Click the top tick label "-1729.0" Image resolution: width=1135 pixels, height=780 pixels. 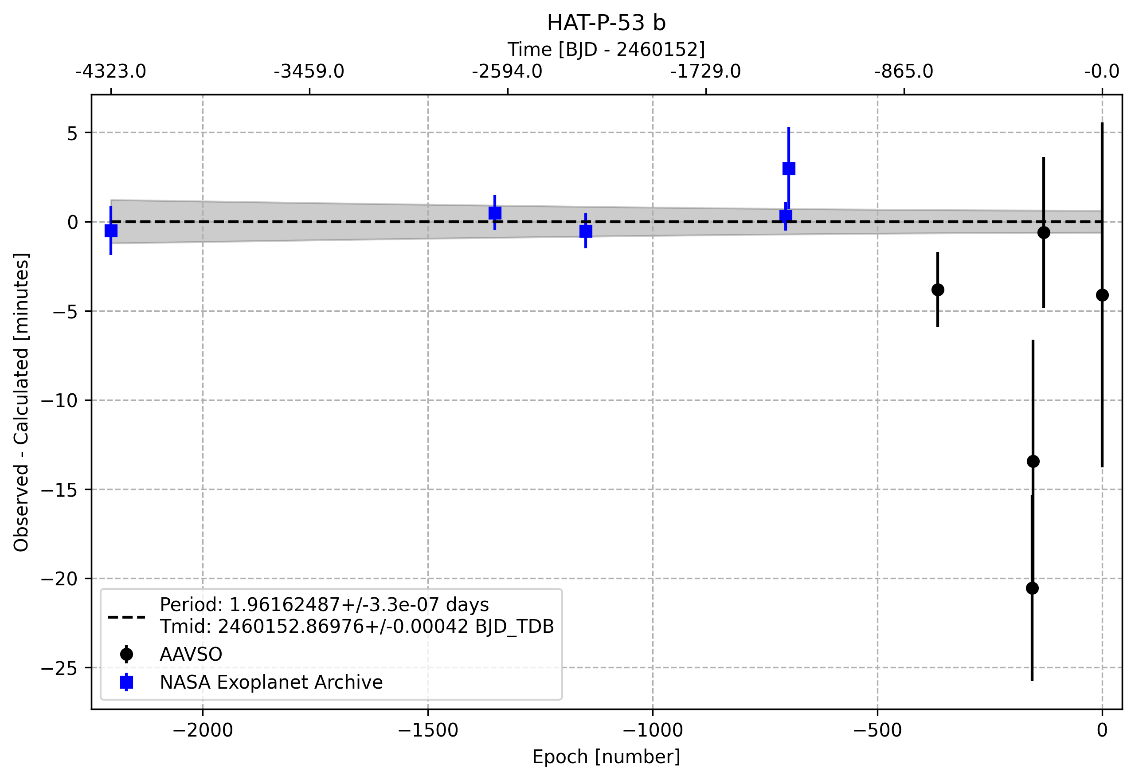click(705, 71)
